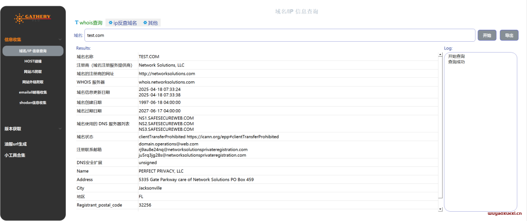527x221 pixels.
Task: Open 版本获取 sidebar heading
Action: pyautogui.click(x=13, y=129)
